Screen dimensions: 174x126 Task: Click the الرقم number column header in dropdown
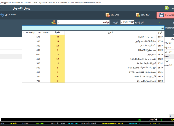pyautogui.click(x=160, y=33)
